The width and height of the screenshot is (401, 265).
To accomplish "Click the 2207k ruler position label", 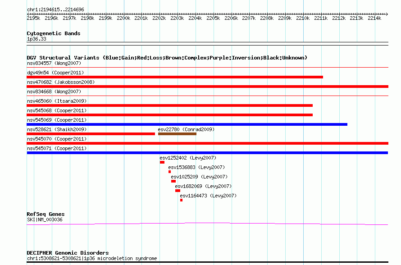I will point(249,18).
